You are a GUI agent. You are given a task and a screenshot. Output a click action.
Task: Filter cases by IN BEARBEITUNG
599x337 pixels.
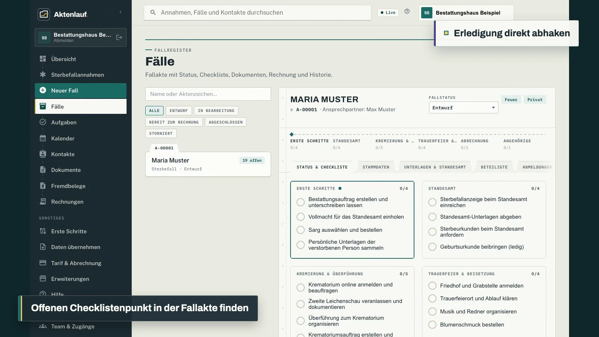pyautogui.click(x=216, y=110)
